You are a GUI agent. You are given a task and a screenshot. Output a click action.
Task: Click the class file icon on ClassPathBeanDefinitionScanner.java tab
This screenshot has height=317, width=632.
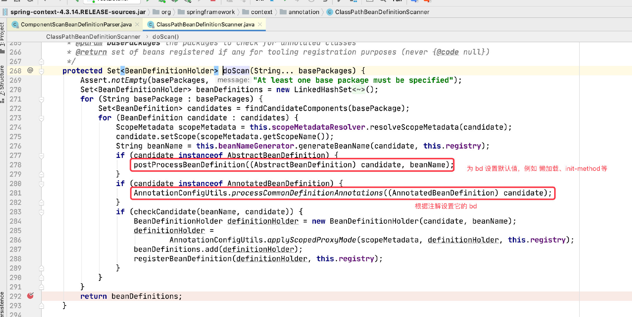[151, 24]
